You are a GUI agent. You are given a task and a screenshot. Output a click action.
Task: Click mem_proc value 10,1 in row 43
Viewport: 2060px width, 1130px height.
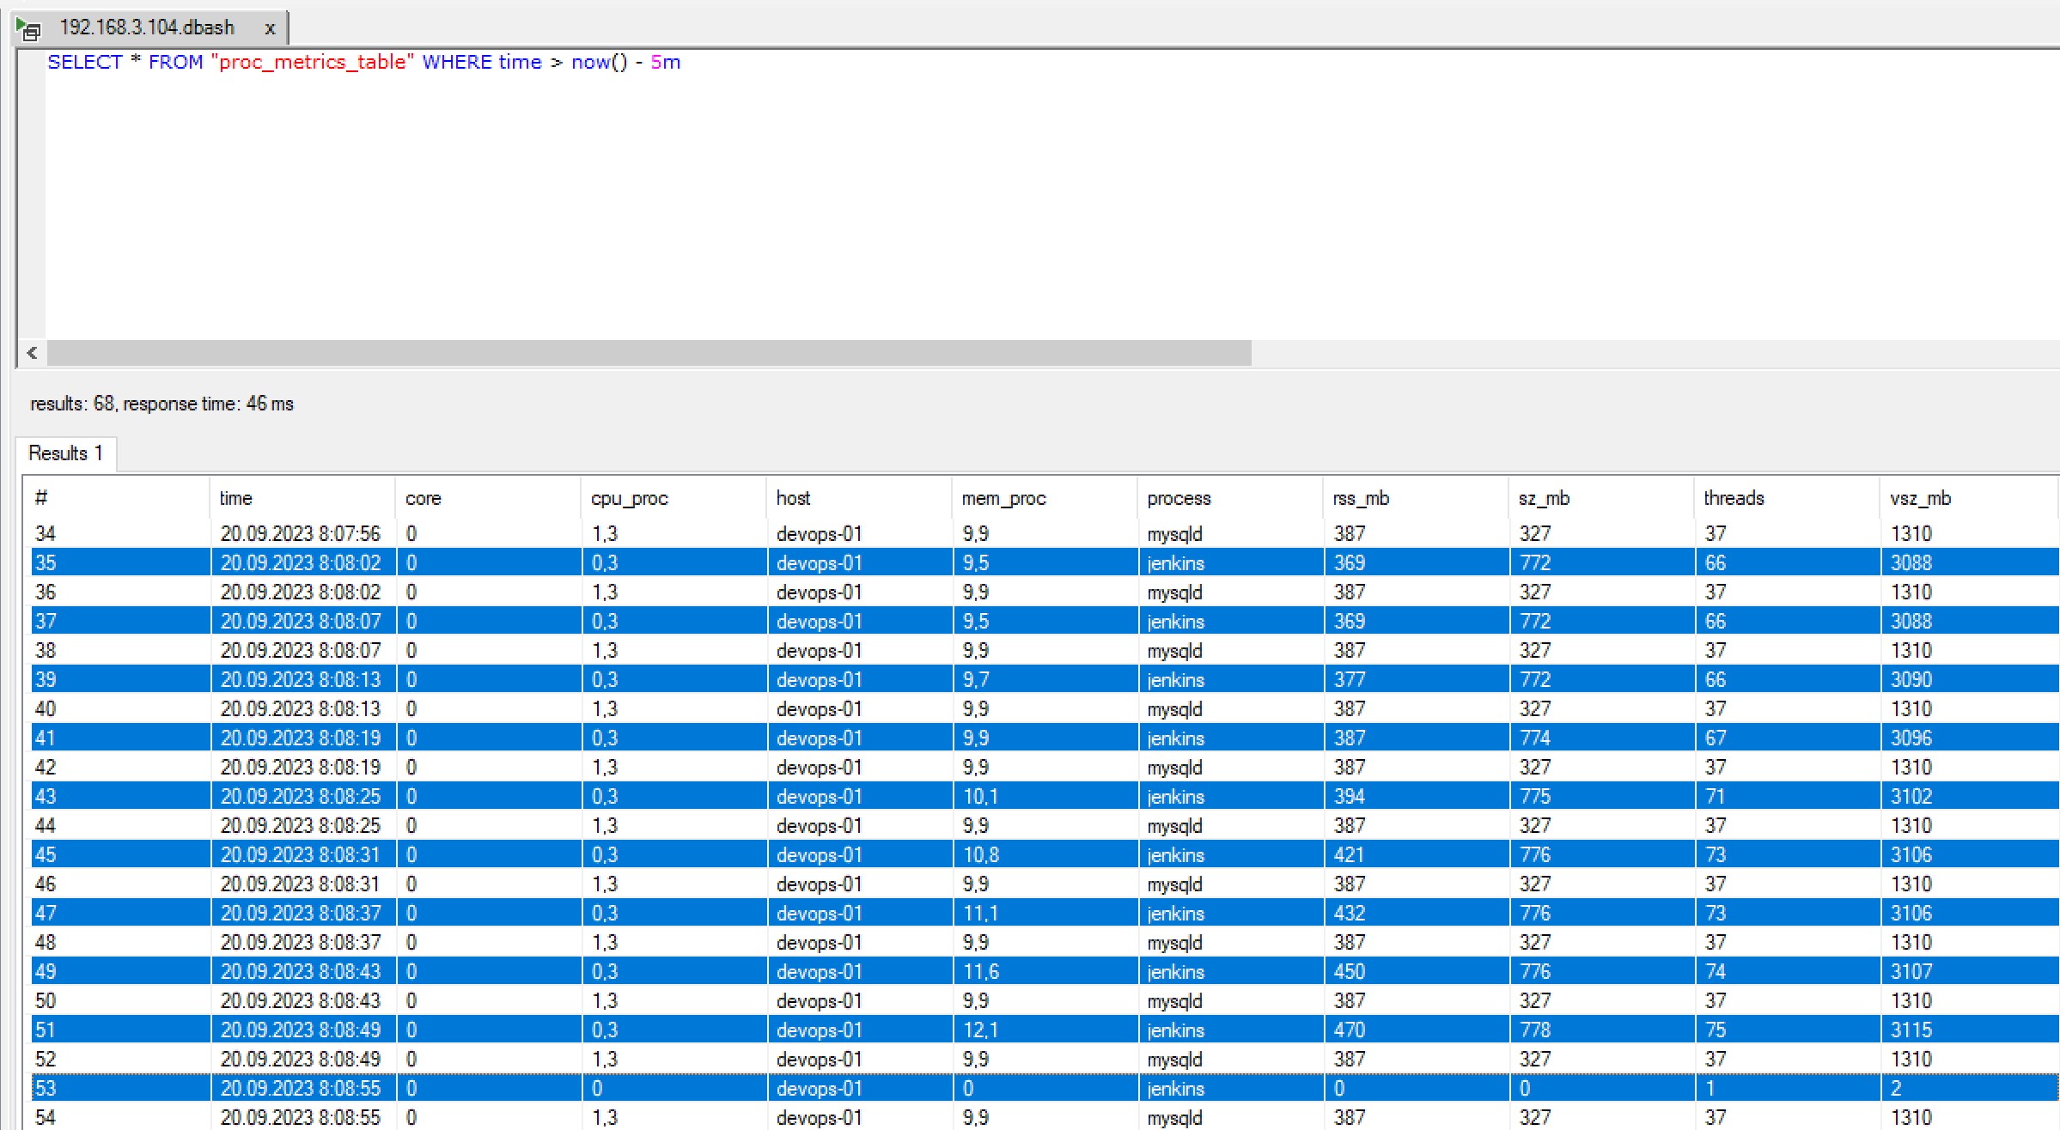(x=980, y=796)
